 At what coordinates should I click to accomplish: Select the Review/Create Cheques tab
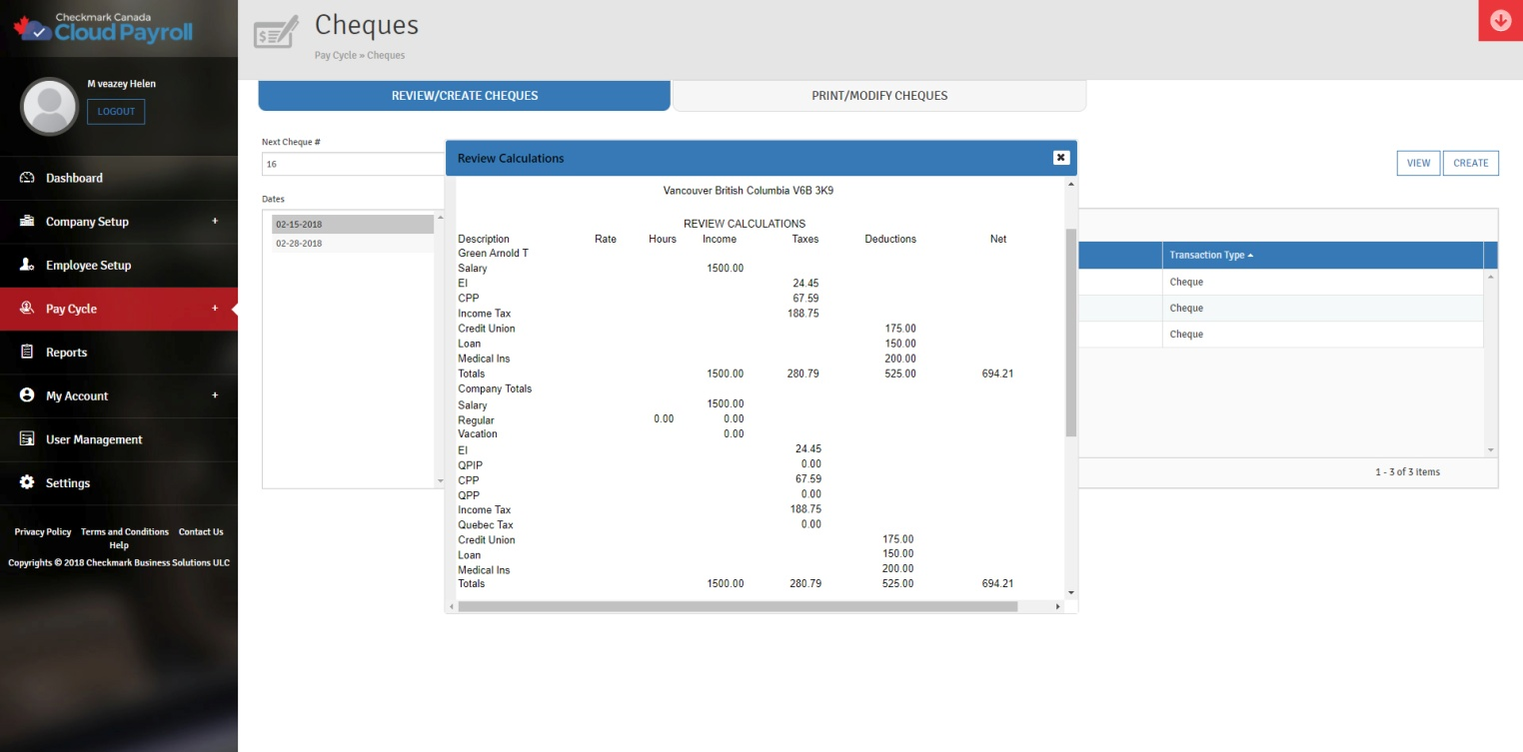(464, 96)
